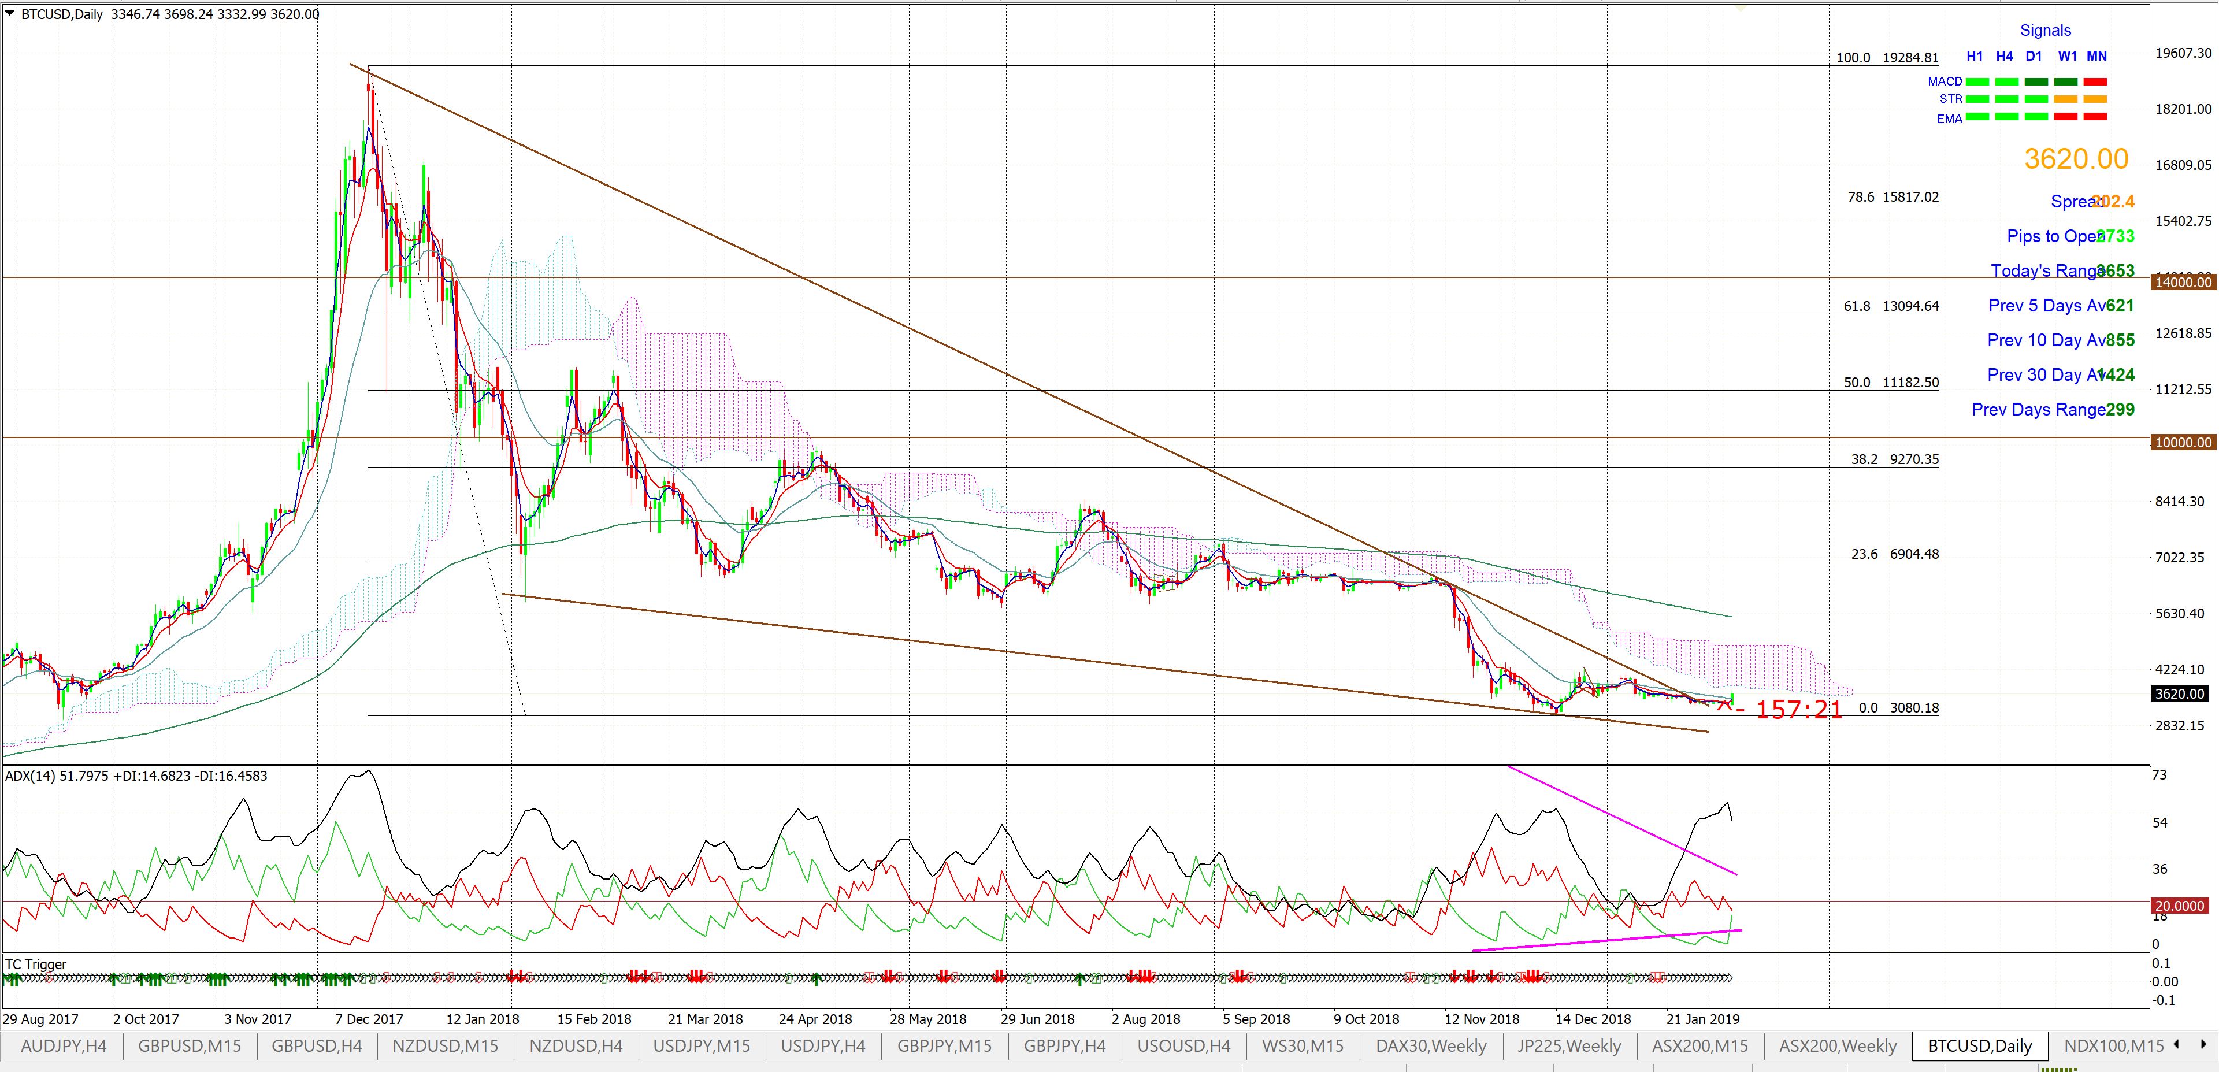The image size is (2219, 1072).
Task: Click the Fibonacci 23.6 6904.48 label
Action: [1895, 554]
